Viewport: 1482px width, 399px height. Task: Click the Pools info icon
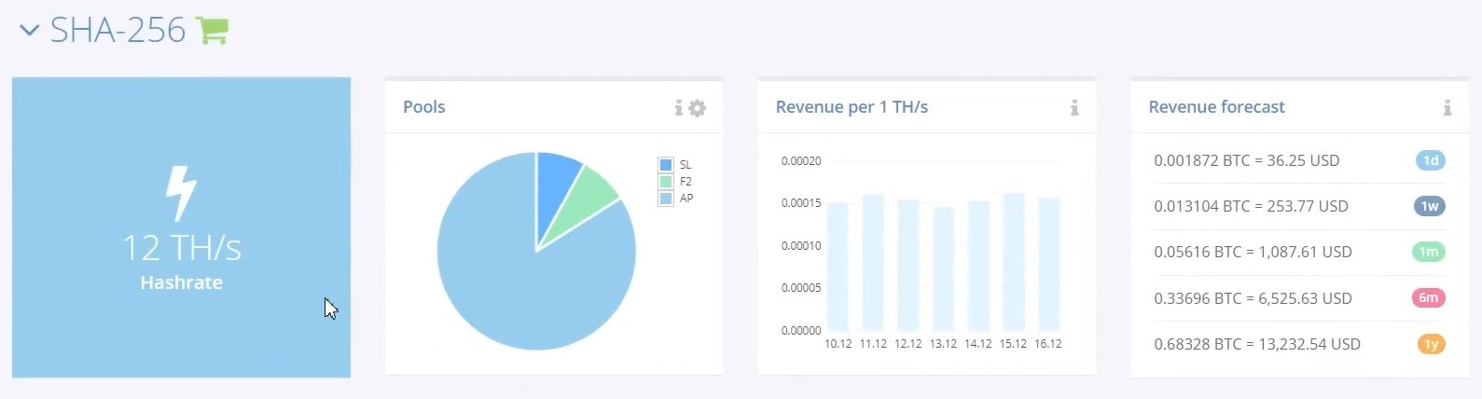679,108
